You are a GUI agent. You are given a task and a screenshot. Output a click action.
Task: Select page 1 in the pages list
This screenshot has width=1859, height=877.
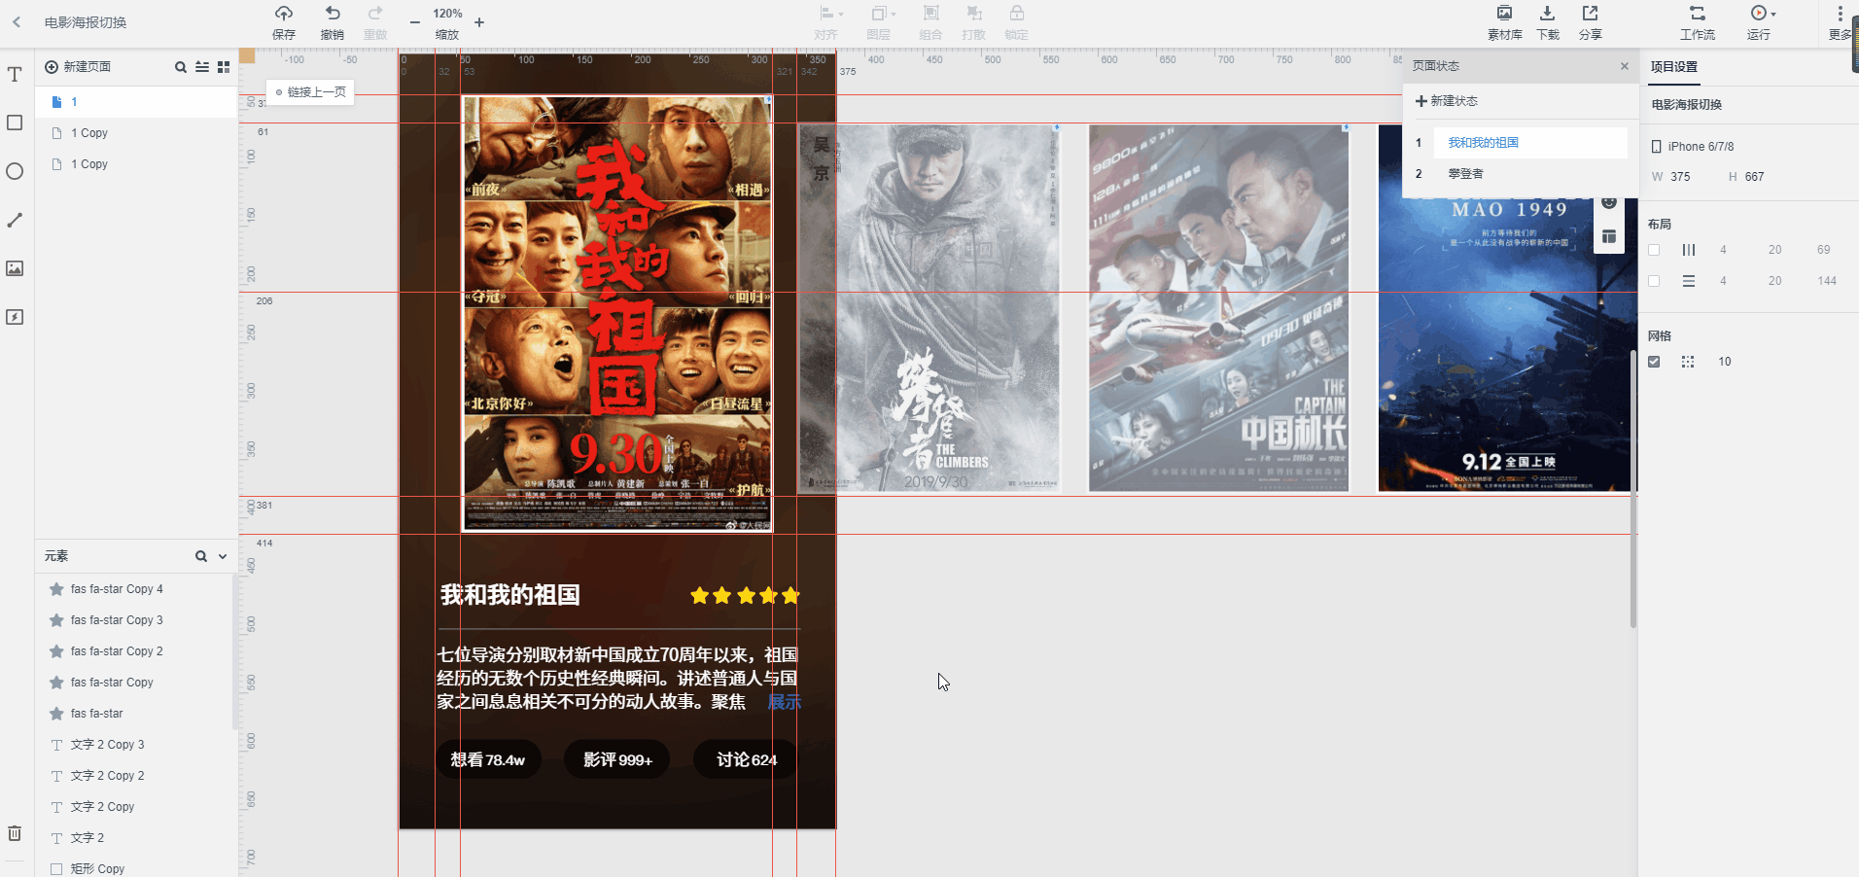tap(136, 102)
